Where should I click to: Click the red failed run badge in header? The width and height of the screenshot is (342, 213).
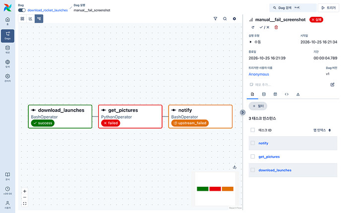316,20
